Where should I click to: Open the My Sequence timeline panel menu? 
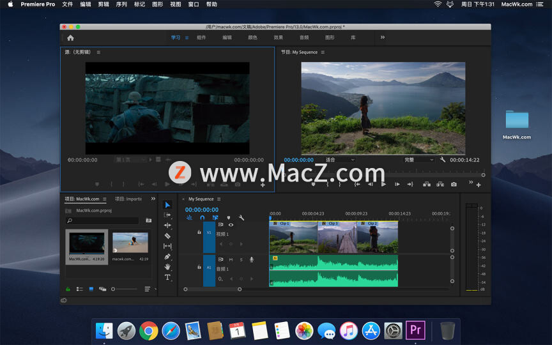pyautogui.click(x=218, y=199)
